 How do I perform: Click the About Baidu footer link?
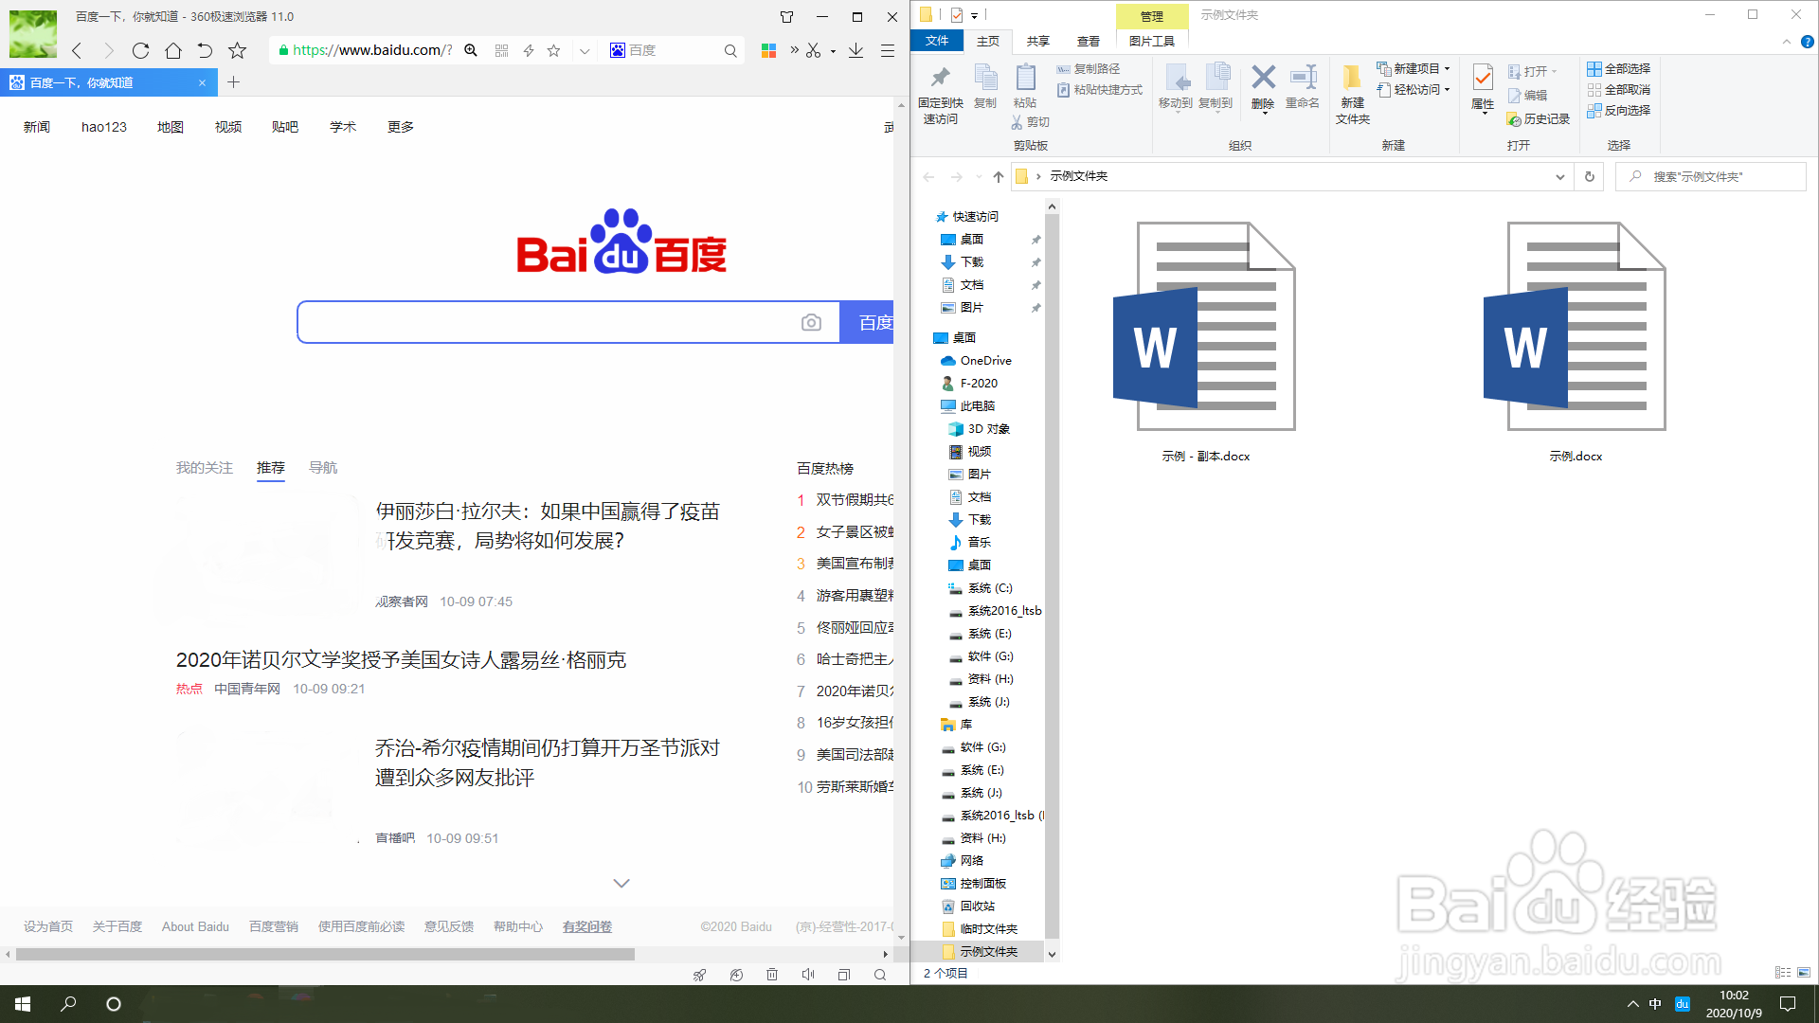[x=195, y=926]
